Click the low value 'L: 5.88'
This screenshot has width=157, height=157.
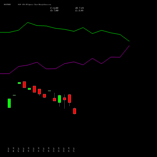pos(79,11)
